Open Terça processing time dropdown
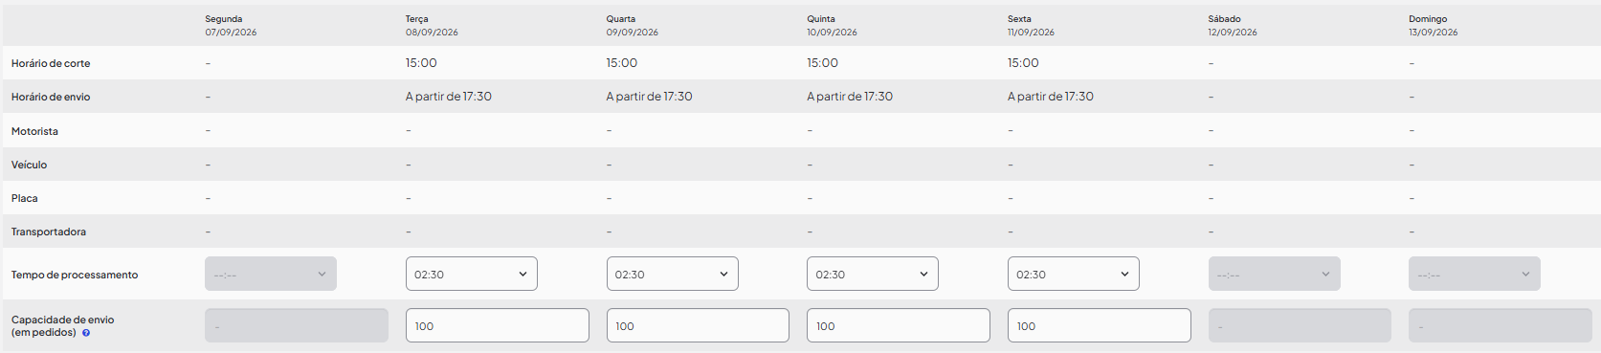The image size is (1601, 353). (x=472, y=274)
